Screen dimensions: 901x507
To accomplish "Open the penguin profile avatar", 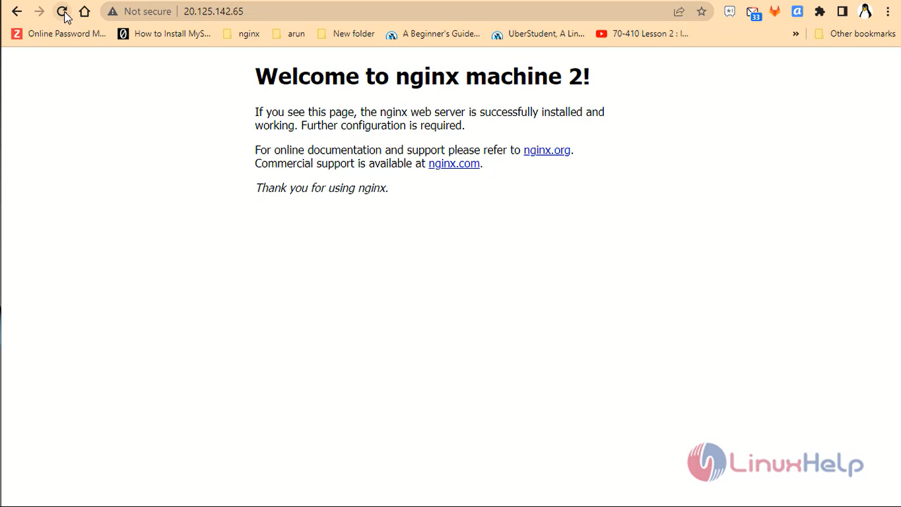I will [x=865, y=11].
